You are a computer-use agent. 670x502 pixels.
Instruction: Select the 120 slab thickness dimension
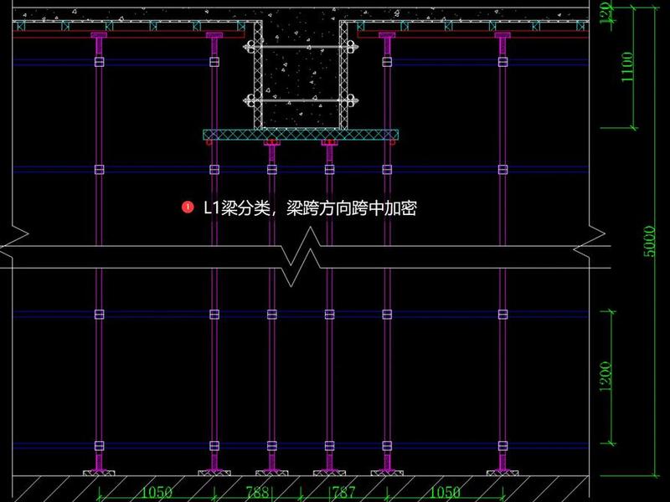tap(606, 12)
